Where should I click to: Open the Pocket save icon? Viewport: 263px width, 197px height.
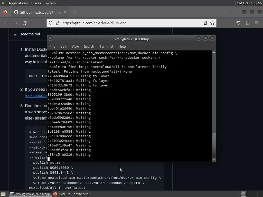coord(238,23)
